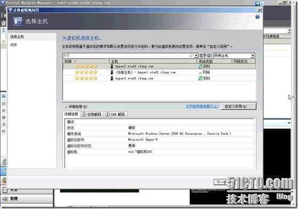Sort by the 级别 column header
The height and width of the screenshot is (209, 298).
tap(86, 61)
